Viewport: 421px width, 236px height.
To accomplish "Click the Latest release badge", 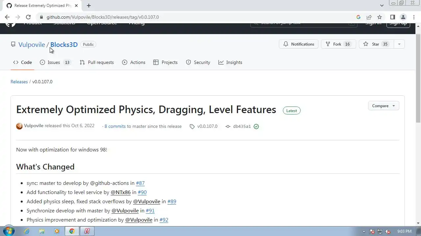I will pos(292,111).
